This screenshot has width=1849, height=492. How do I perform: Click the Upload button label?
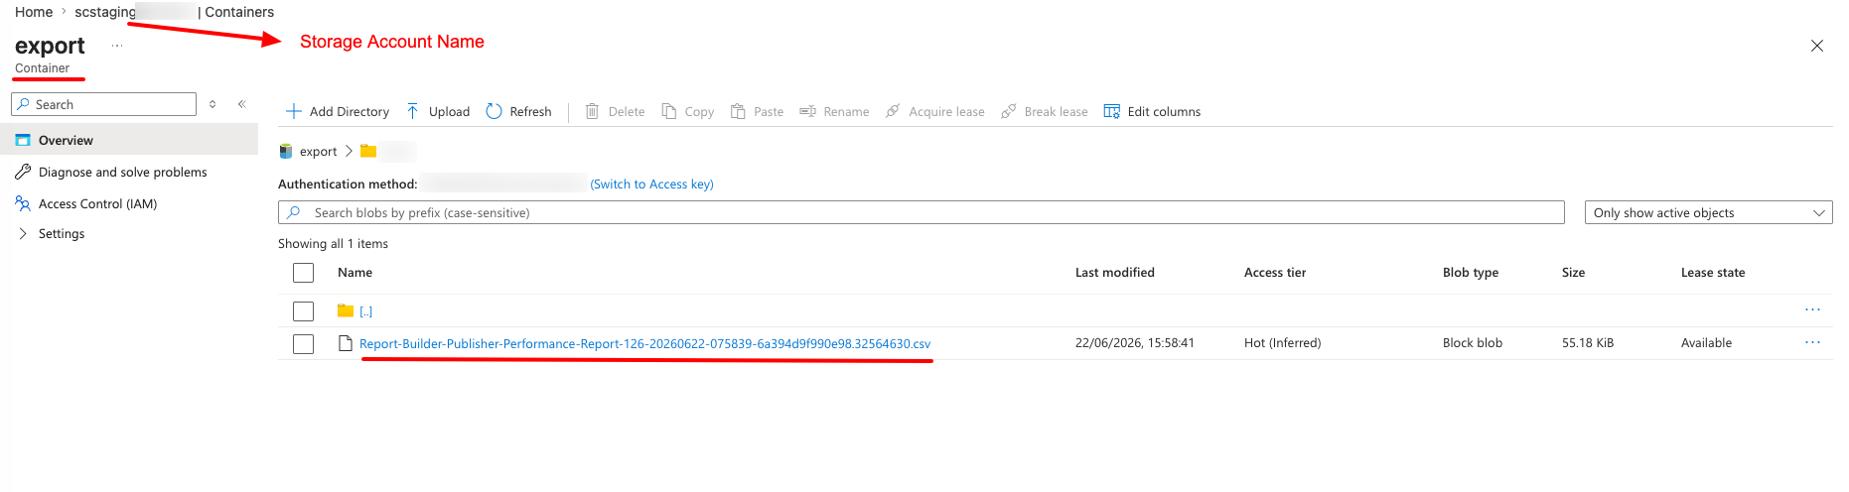(x=449, y=112)
